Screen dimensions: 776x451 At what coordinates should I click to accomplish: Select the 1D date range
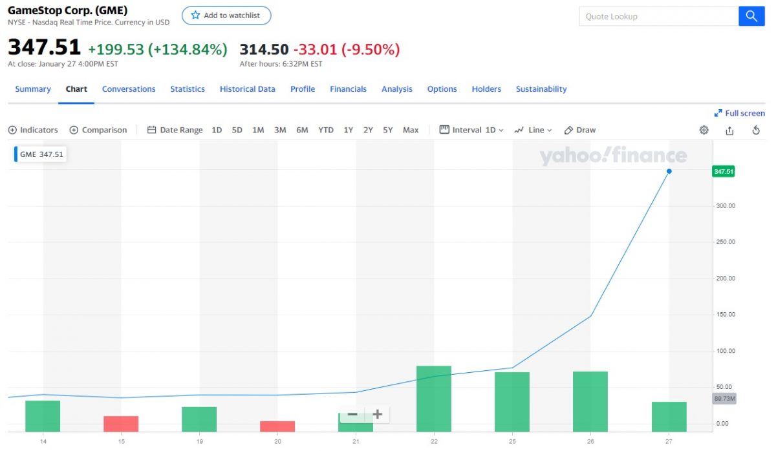pos(217,130)
